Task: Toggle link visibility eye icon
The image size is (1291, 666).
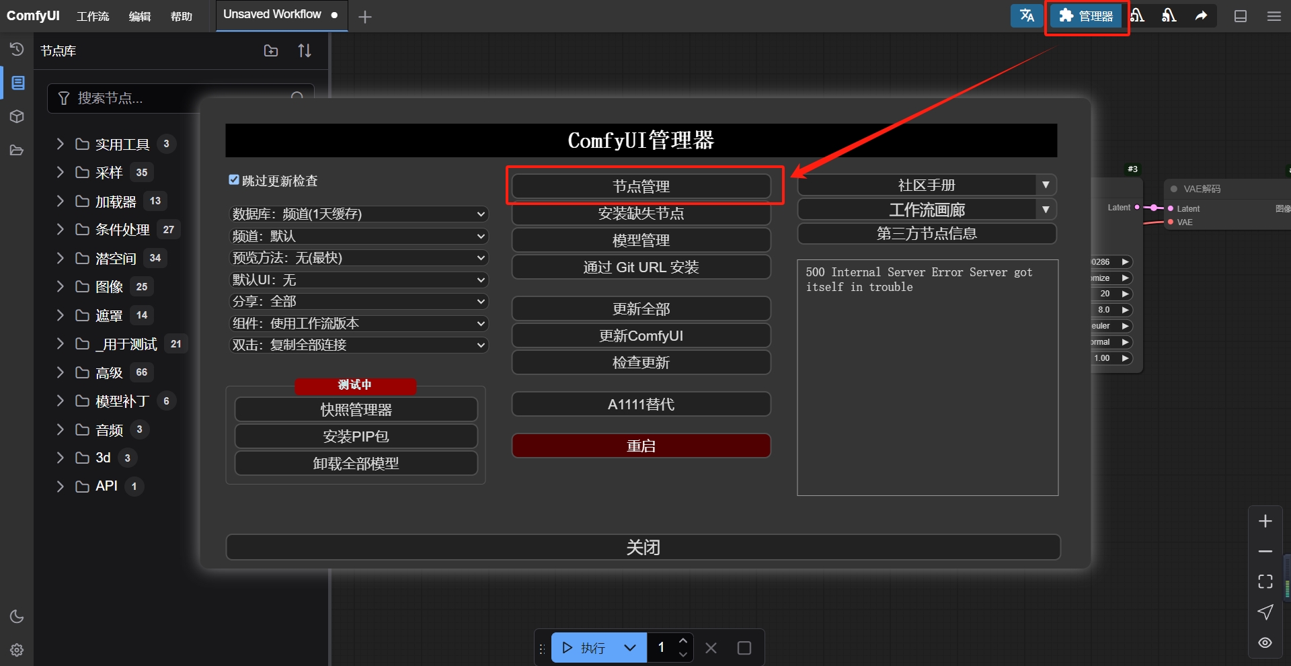Action: [x=1265, y=642]
